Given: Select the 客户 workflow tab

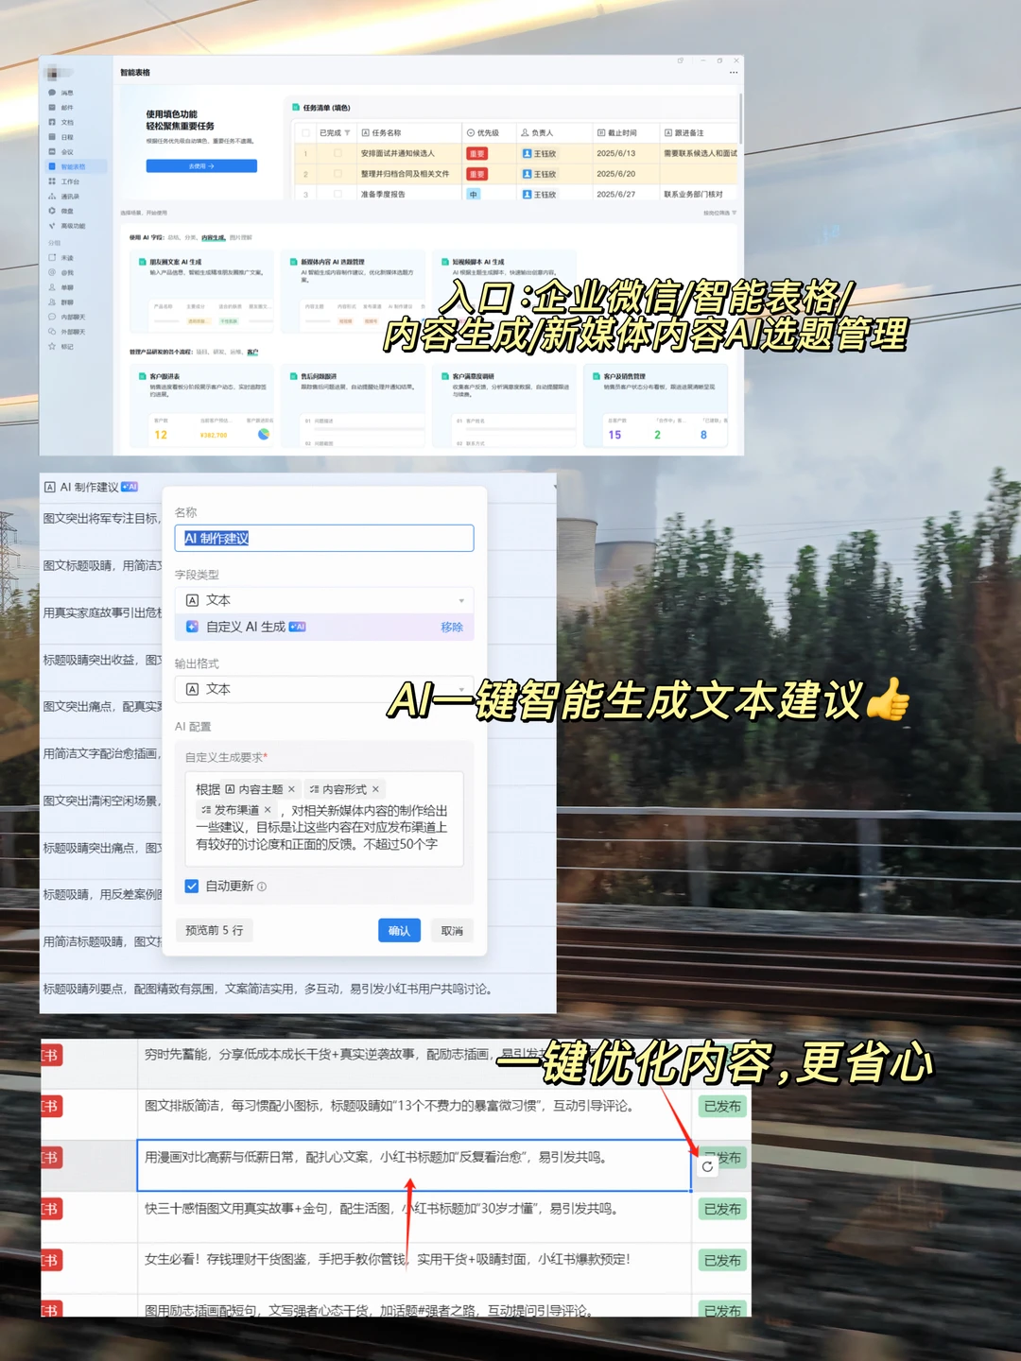Looking at the screenshot, I should click(252, 353).
